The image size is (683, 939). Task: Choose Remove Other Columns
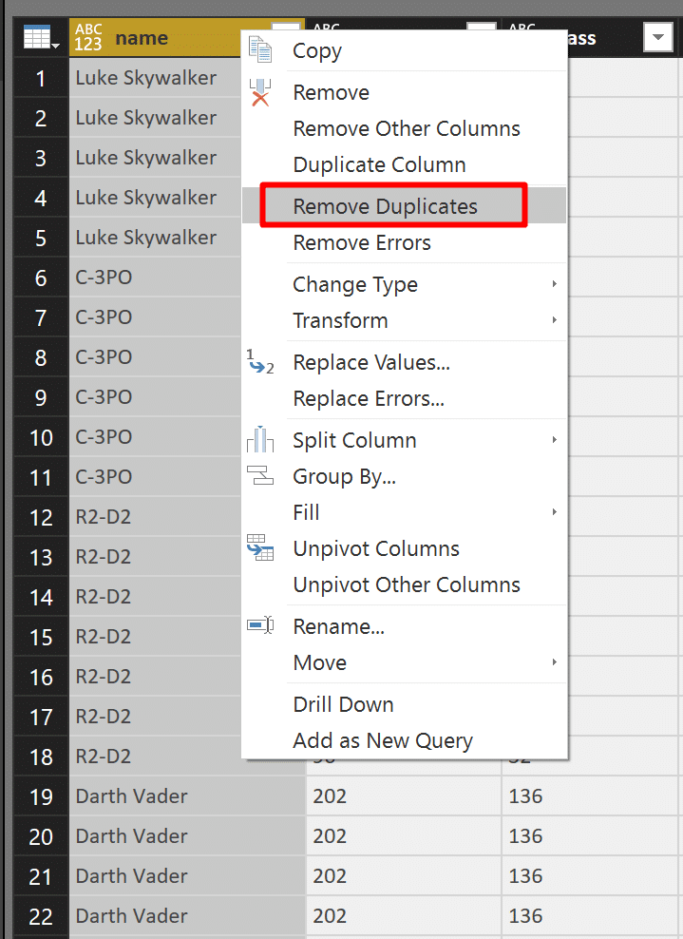[404, 128]
